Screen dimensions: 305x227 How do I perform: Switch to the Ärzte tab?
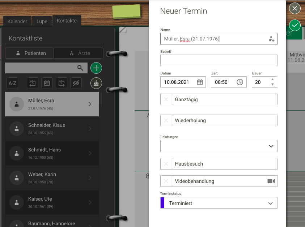(x=79, y=53)
